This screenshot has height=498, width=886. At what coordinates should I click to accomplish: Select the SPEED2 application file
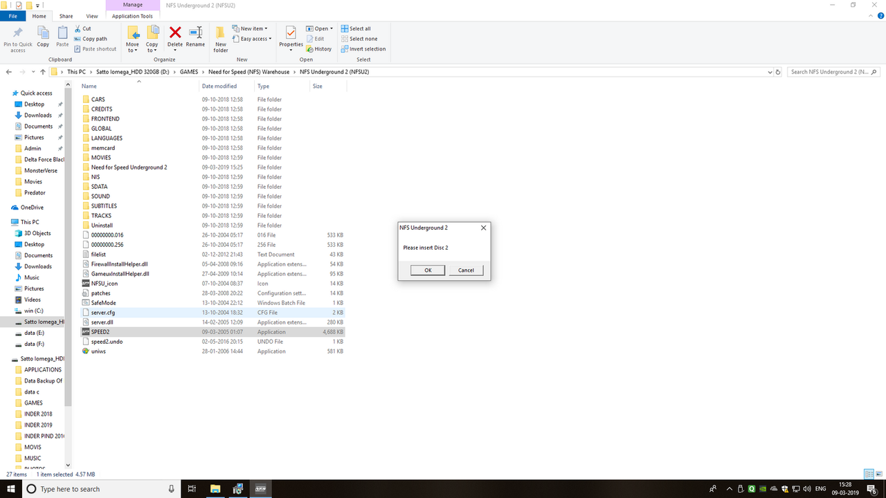point(213,332)
